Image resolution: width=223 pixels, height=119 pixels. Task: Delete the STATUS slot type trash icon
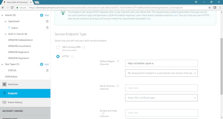(47, 70)
